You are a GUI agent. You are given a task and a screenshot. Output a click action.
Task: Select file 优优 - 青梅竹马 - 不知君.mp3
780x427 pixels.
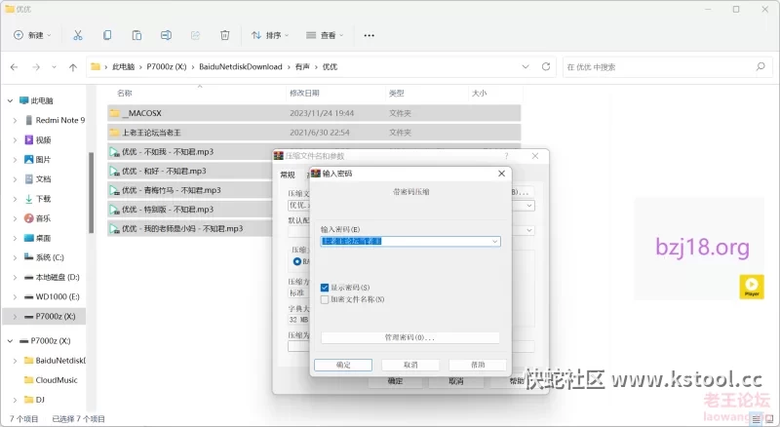pos(172,190)
